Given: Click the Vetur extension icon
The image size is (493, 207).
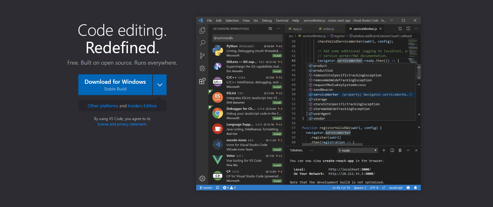Looking at the screenshot, I should pyautogui.click(x=218, y=160).
